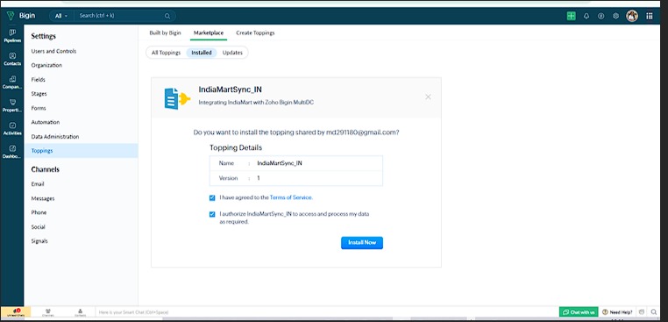Open Automation settings
Screen dimensions: 668x322
tap(46, 123)
